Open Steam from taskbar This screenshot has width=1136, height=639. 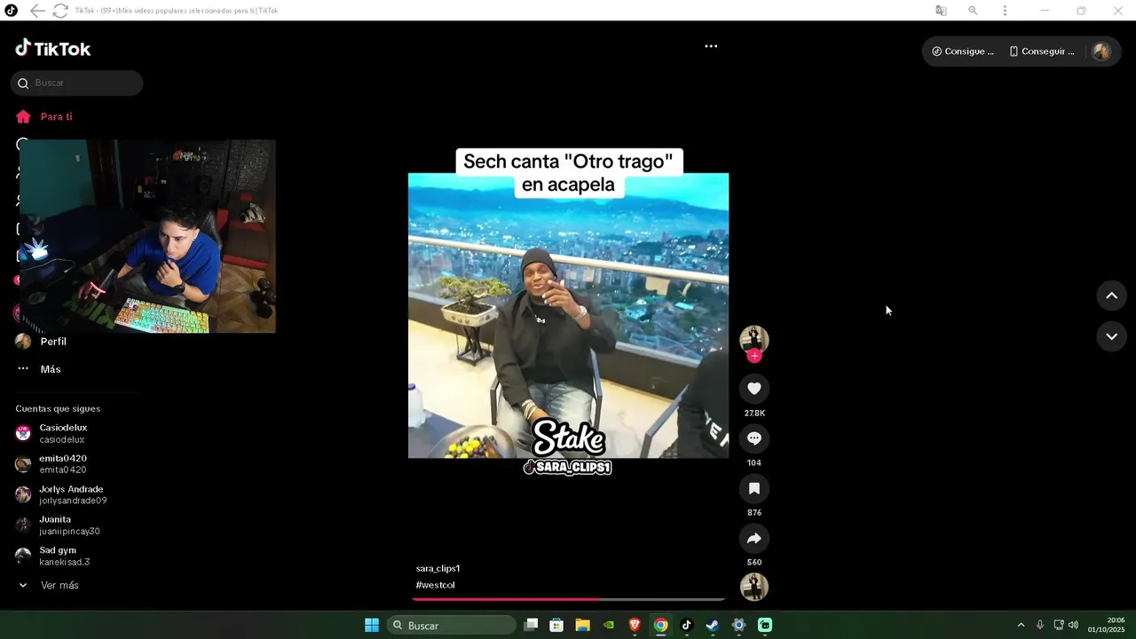click(712, 626)
